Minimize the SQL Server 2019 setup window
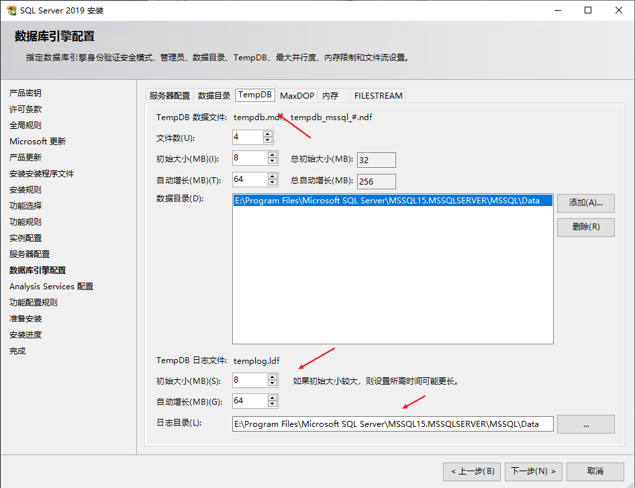This screenshot has width=635, height=488. pyautogui.click(x=558, y=10)
